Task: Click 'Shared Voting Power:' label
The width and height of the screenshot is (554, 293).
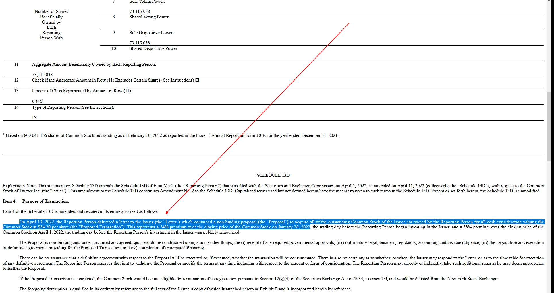Action: [149, 17]
